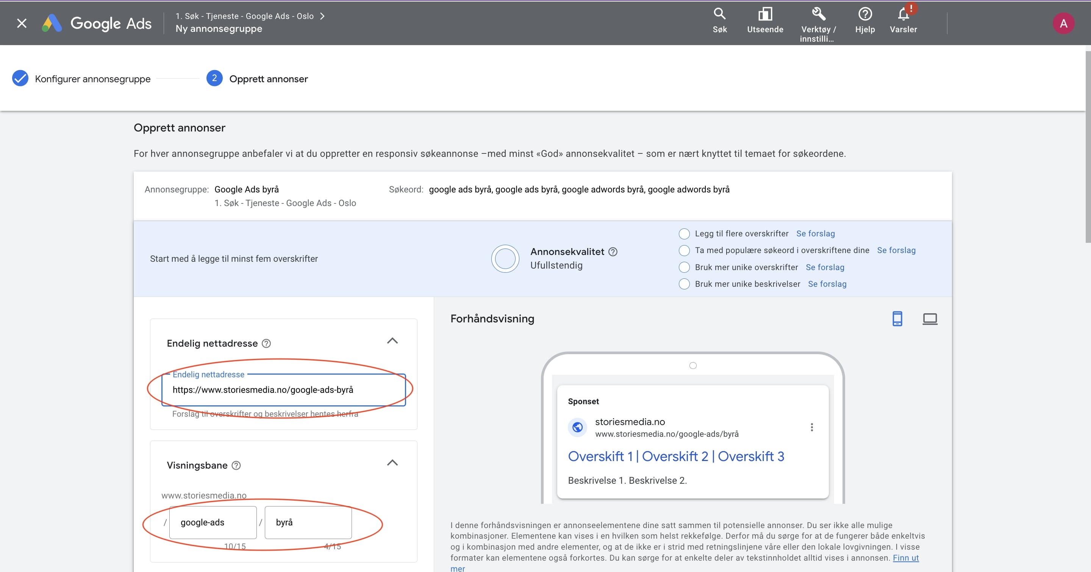
Task: Click the 'byrå' display path field
Action: coord(308,522)
